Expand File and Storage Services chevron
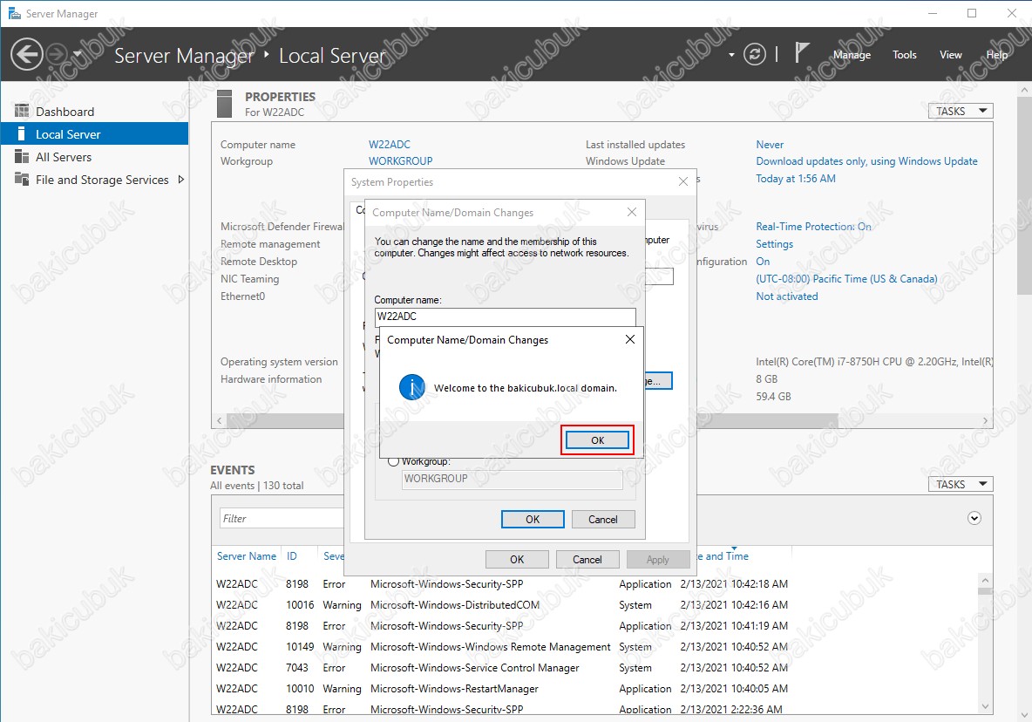Viewport: 1032px width, 722px height. (x=181, y=179)
